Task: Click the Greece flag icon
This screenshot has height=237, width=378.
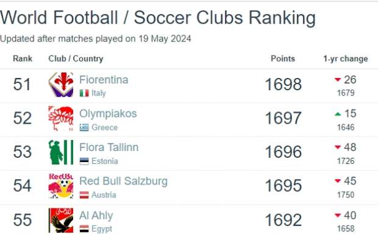Action: click(84, 127)
